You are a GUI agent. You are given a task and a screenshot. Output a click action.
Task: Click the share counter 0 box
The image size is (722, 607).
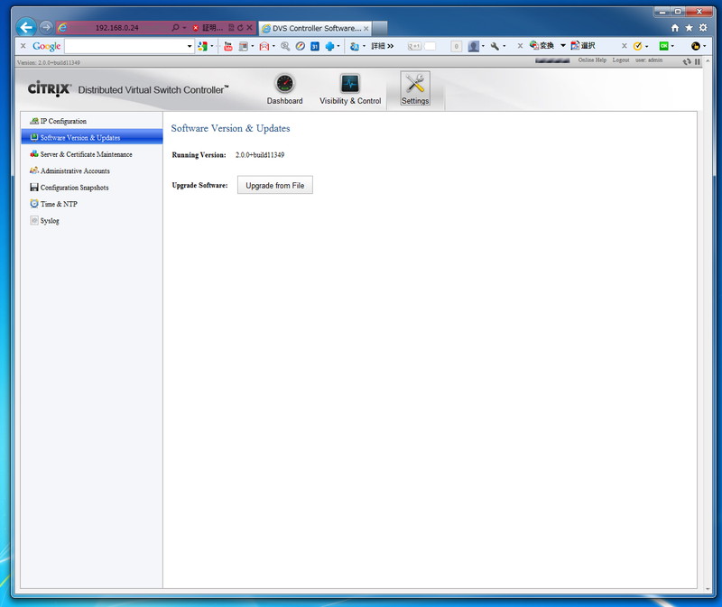[x=456, y=46]
